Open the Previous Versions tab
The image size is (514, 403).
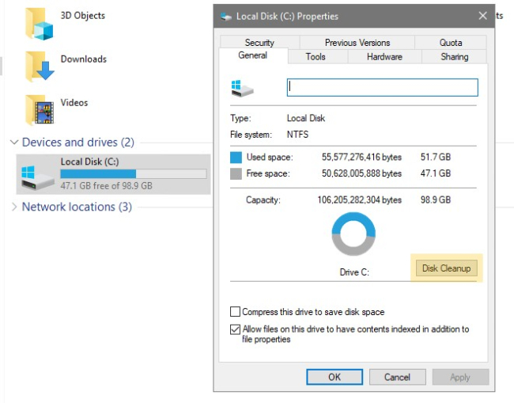point(357,42)
